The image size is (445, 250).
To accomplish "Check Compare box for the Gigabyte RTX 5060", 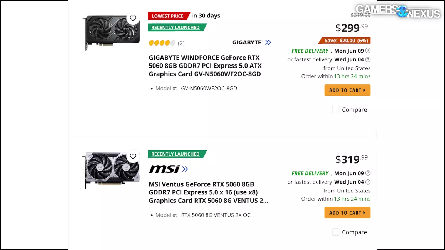I will pos(336,109).
